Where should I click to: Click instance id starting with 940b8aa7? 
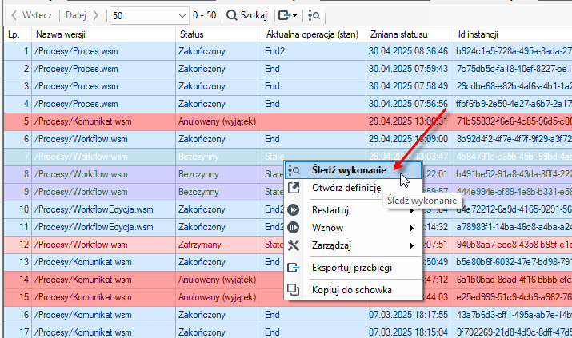tap(514, 245)
